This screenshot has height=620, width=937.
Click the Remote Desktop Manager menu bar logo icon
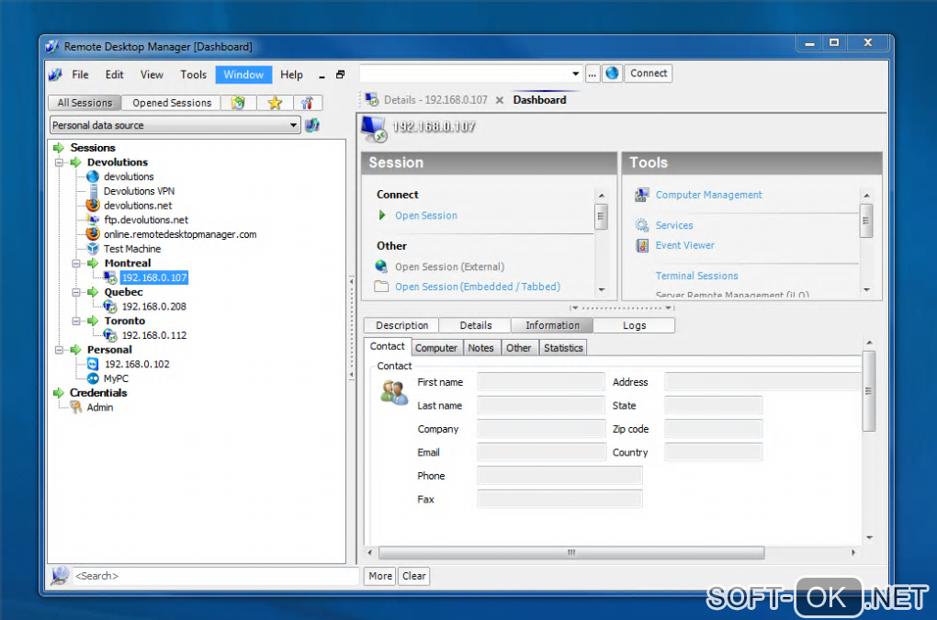pyautogui.click(x=55, y=74)
